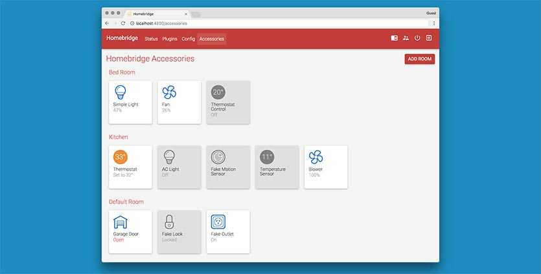Viewport: 541px width, 274px height.
Task: Click the orange Kitchen Thermostat icon
Action: coord(121,157)
